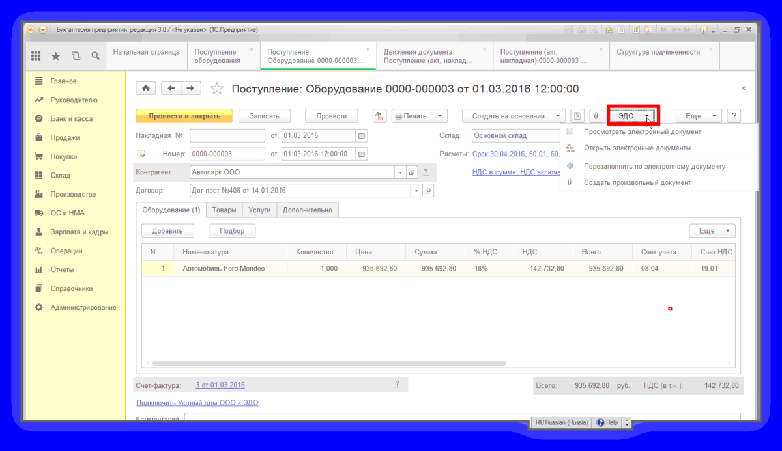Open favorites list icon in title bar
This screenshot has width=782, height=451.
622,30
